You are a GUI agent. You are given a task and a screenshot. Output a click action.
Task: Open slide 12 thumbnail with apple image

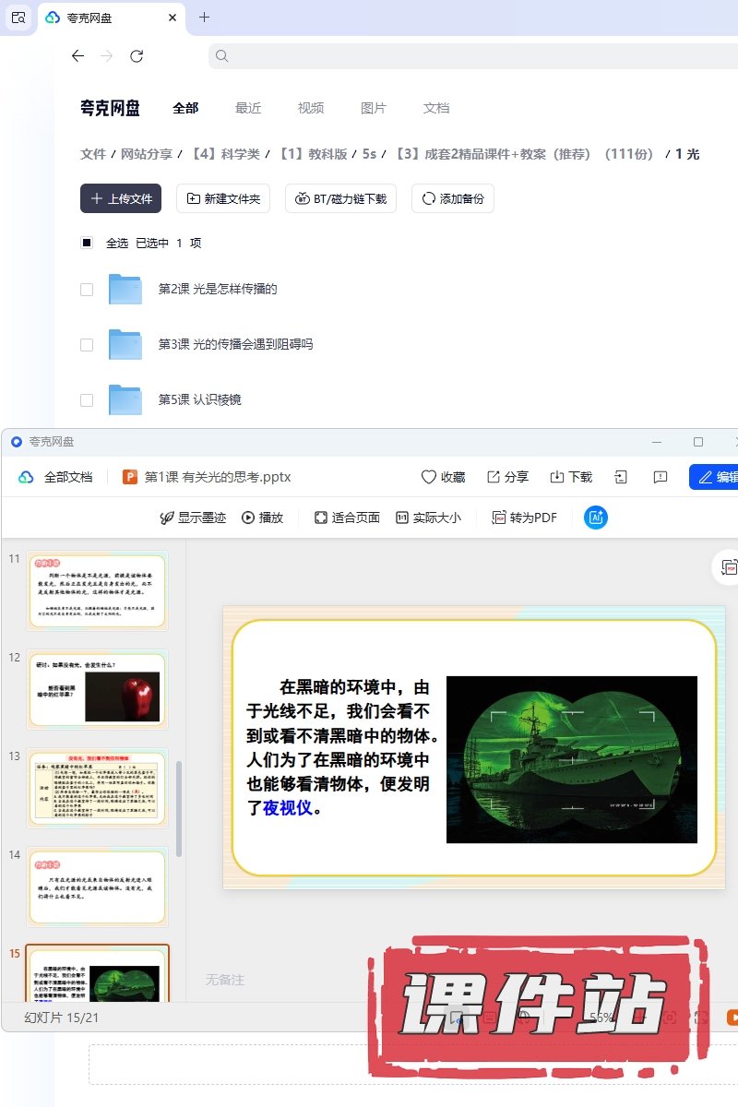pos(97,689)
